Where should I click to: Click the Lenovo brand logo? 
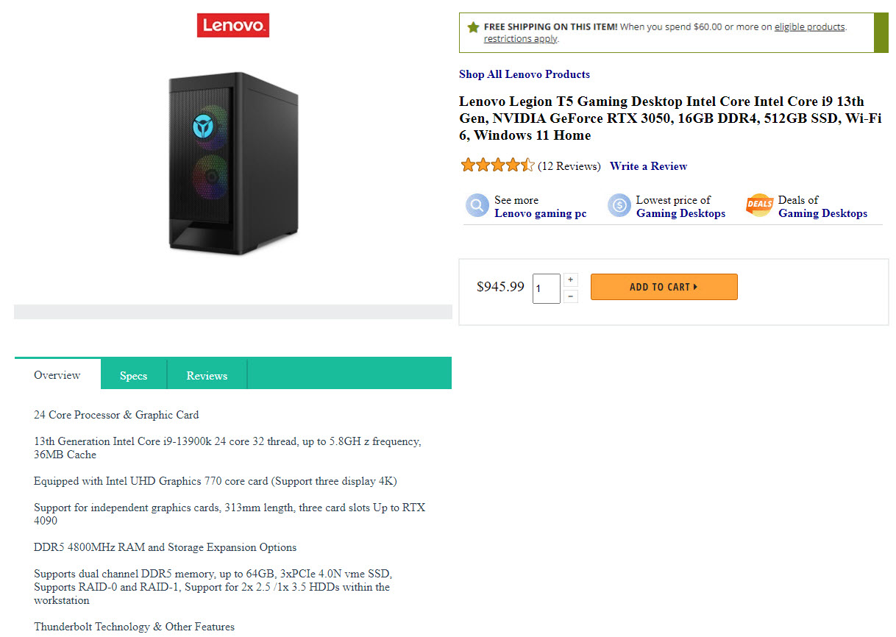point(232,26)
